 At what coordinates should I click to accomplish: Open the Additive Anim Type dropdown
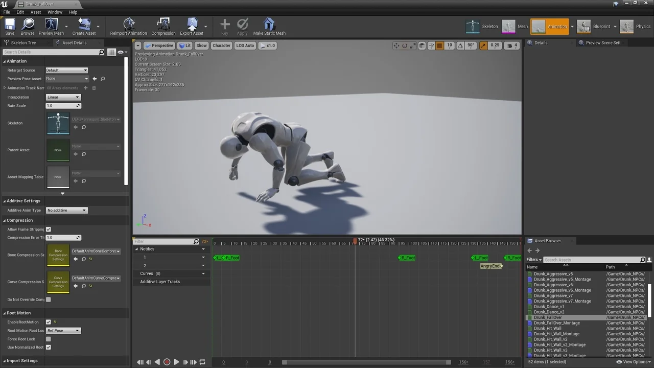(66, 210)
